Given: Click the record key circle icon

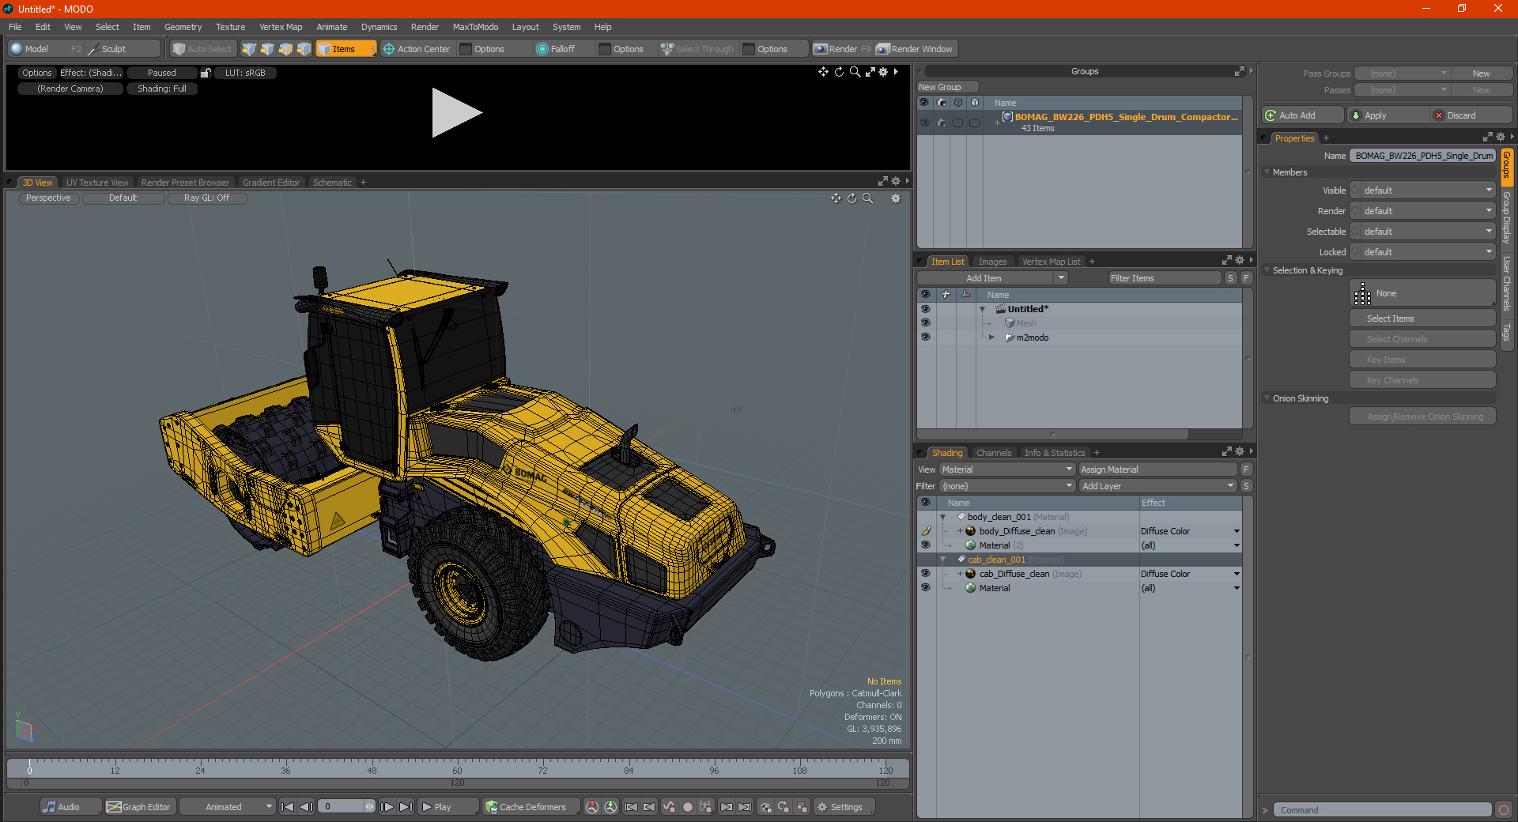Looking at the screenshot, I should (x=688, y=807).
